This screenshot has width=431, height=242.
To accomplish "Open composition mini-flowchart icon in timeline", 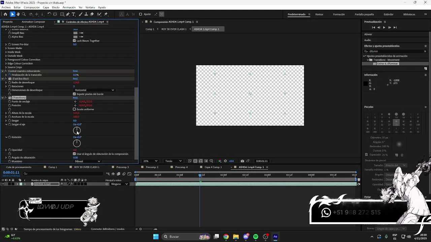I will click(108, 174).
